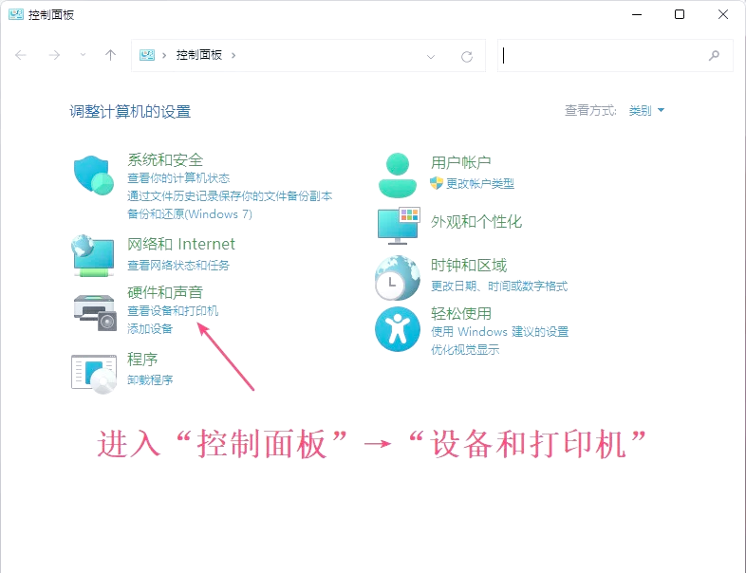Click the Control Panel icon in address bar

click(x=147, y=55)
